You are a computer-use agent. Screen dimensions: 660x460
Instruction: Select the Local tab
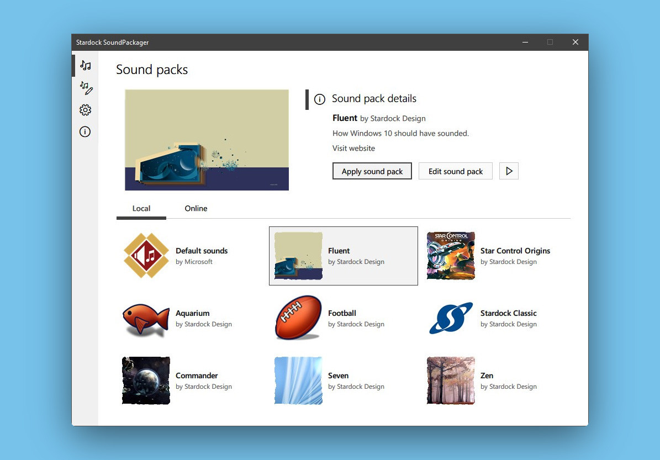pyautogui.click(x=141, y=208)
